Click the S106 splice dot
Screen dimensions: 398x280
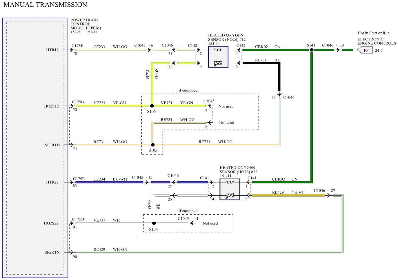coord(152,106)
